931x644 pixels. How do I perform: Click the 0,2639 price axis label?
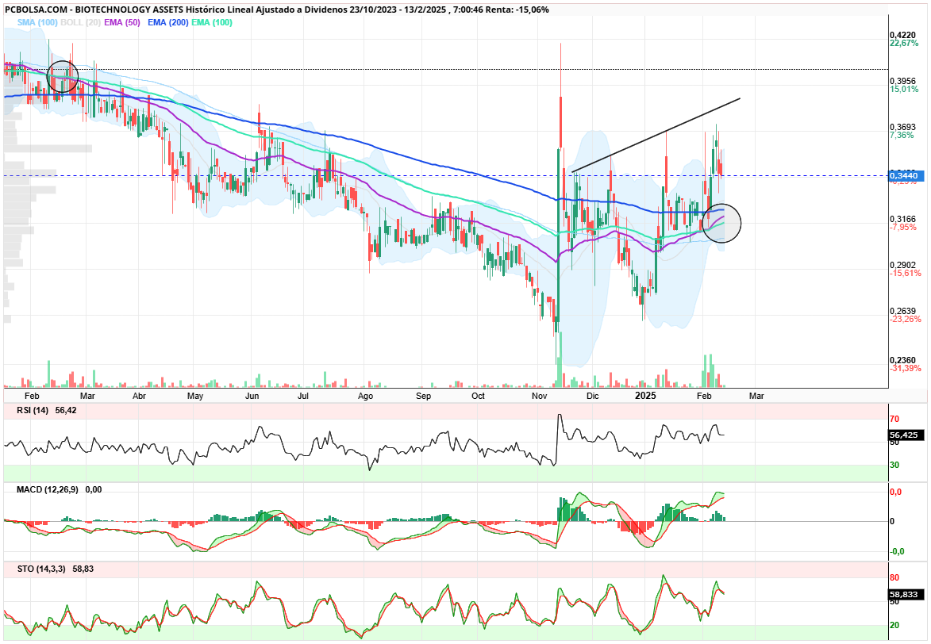coord(903,311)
